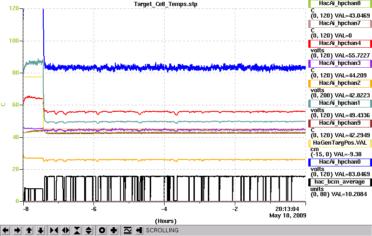Click the 20 label on the y-axis
The image size is (372, 236).
(x=15, y=169)
